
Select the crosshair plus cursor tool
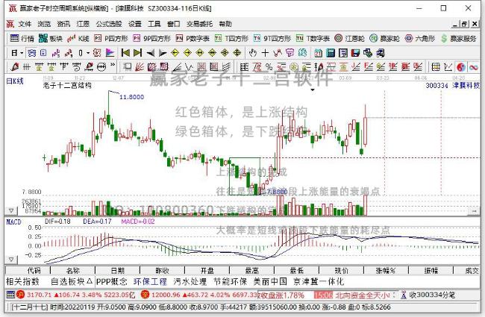click(265, 53)
